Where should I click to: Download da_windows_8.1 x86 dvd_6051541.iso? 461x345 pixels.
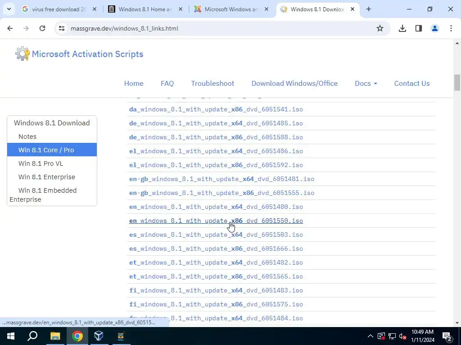pos(216,109)
